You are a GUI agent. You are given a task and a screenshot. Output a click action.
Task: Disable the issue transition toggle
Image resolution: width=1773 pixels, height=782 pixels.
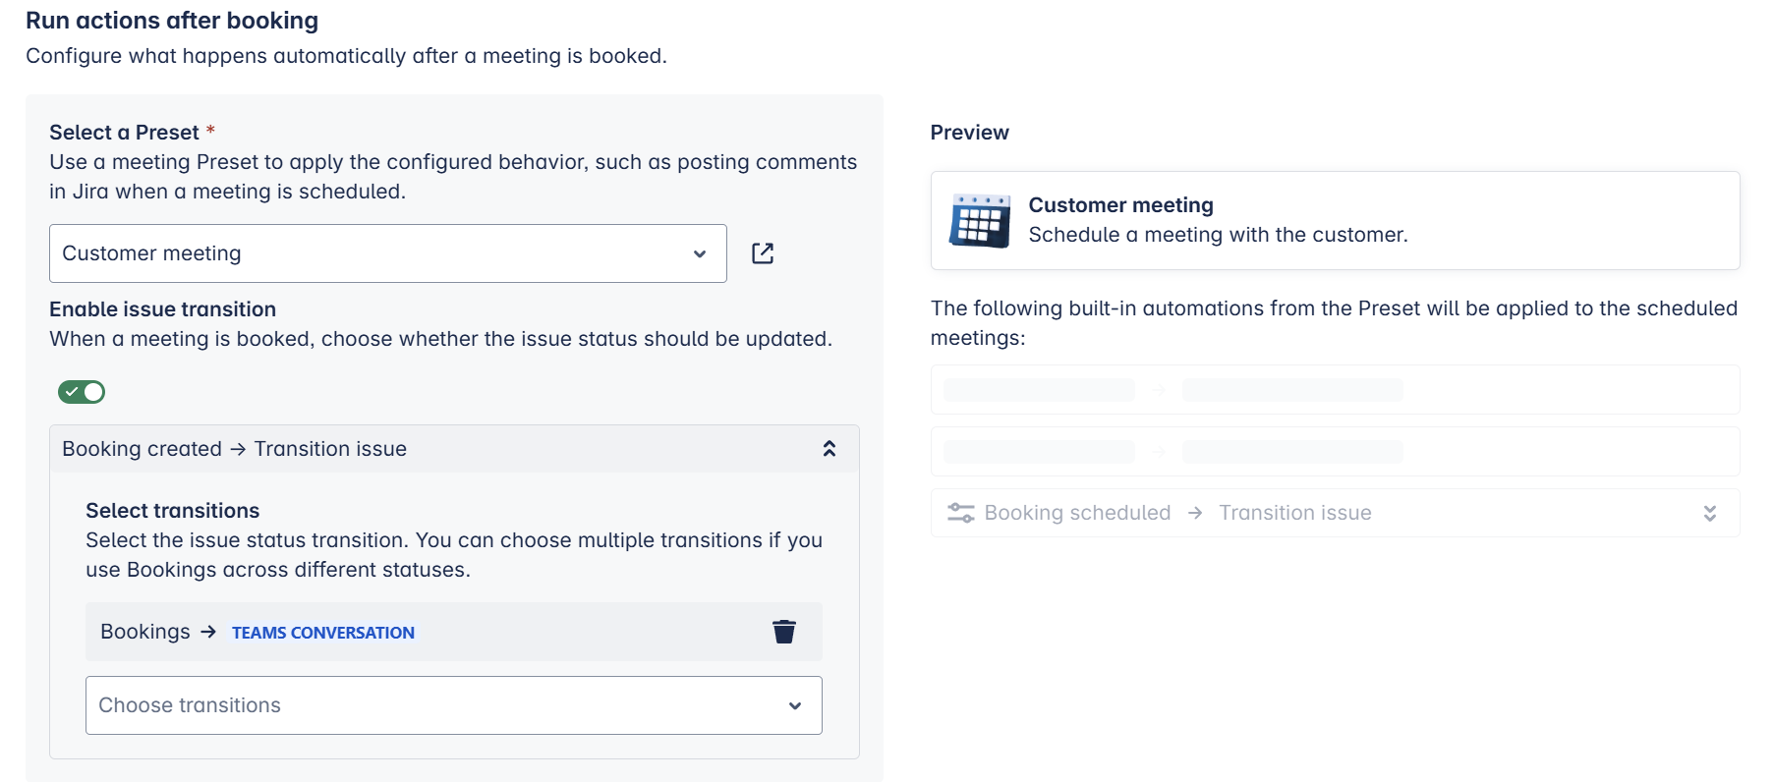coord(82,392)
